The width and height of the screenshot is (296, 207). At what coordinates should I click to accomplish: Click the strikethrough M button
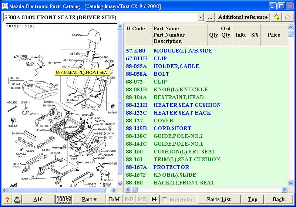click(x=154, y=199)
